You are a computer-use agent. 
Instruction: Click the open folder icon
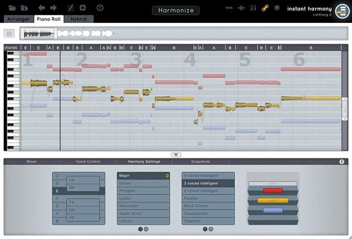click(x=12, y=8)
